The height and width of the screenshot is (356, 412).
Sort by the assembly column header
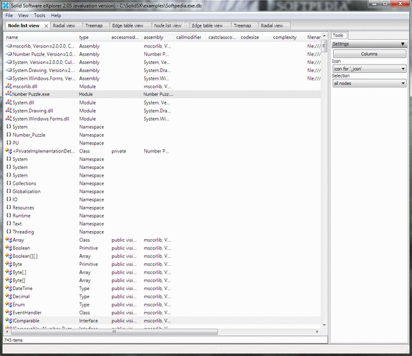tap(159, 37)
